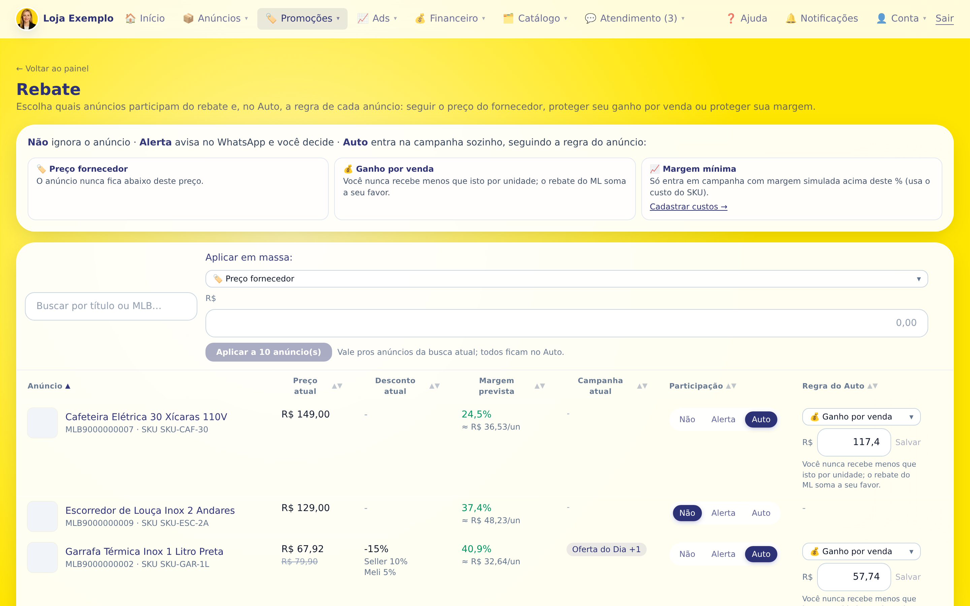Set Cafeteira Elétrica participation to Alerta
This screenshot has height=606, width=970.
(723, 419)
